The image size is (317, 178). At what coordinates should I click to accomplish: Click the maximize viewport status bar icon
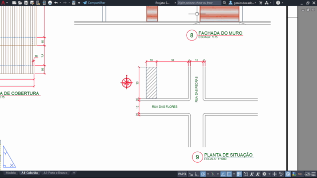(246, 174)
